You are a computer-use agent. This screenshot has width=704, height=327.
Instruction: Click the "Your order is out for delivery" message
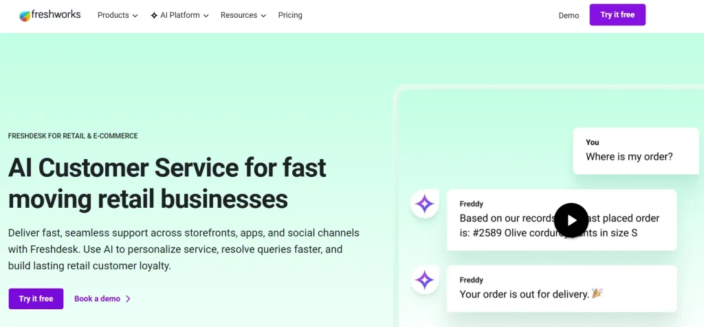click(562, 289)
